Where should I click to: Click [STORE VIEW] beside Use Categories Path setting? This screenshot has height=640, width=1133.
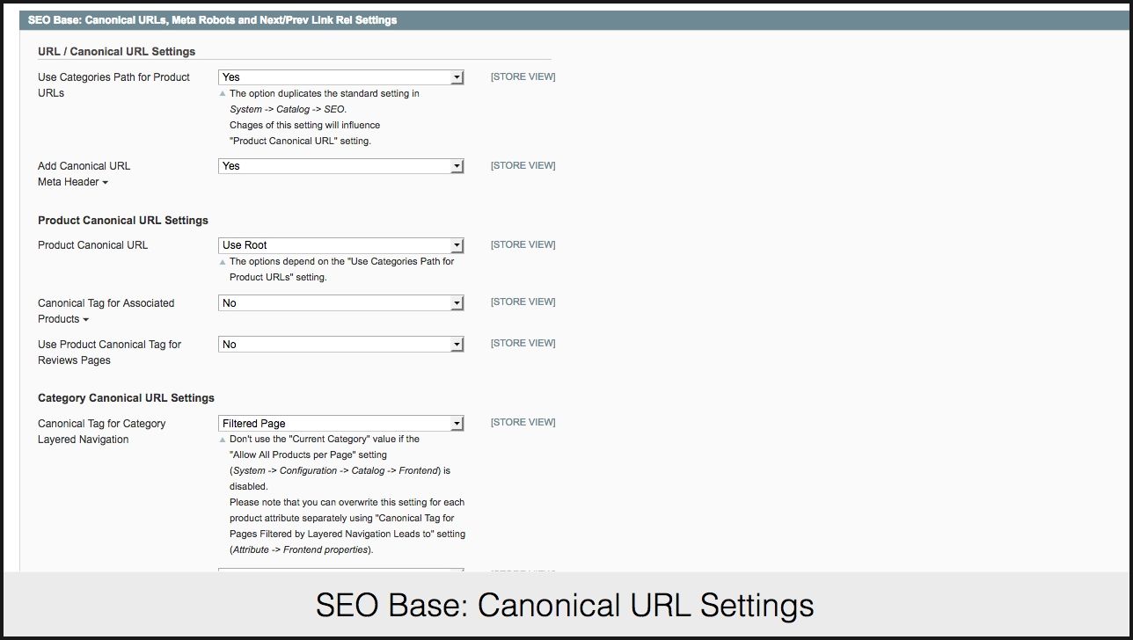click(x=523, y=77)
